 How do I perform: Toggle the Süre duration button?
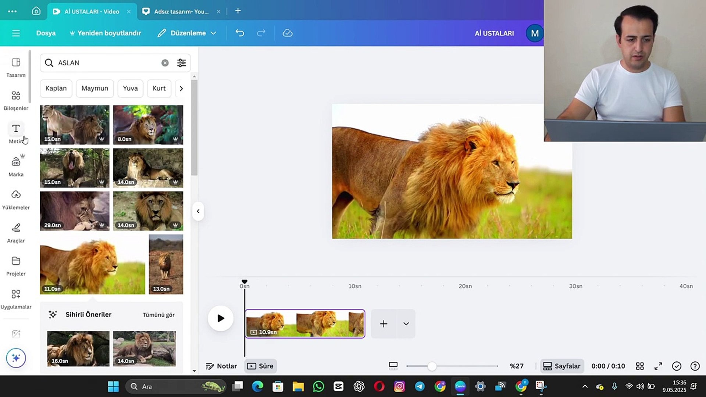[260, 366]
